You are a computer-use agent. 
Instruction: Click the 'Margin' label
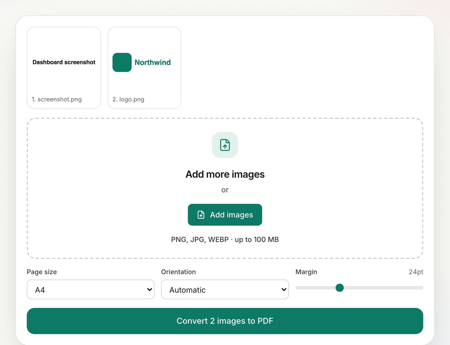pos(306,272)
